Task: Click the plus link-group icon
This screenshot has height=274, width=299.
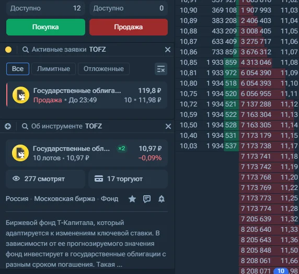Action: coord(8,126)
